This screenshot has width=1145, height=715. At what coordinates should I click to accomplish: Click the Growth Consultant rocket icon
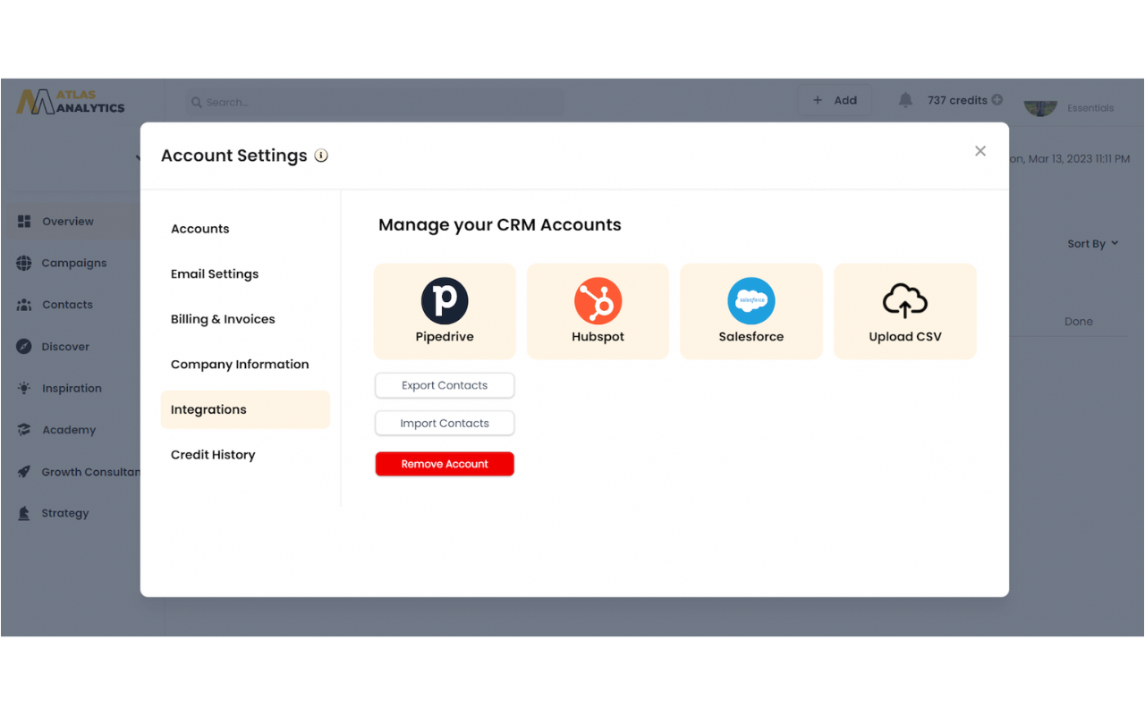tap(24, 472)
